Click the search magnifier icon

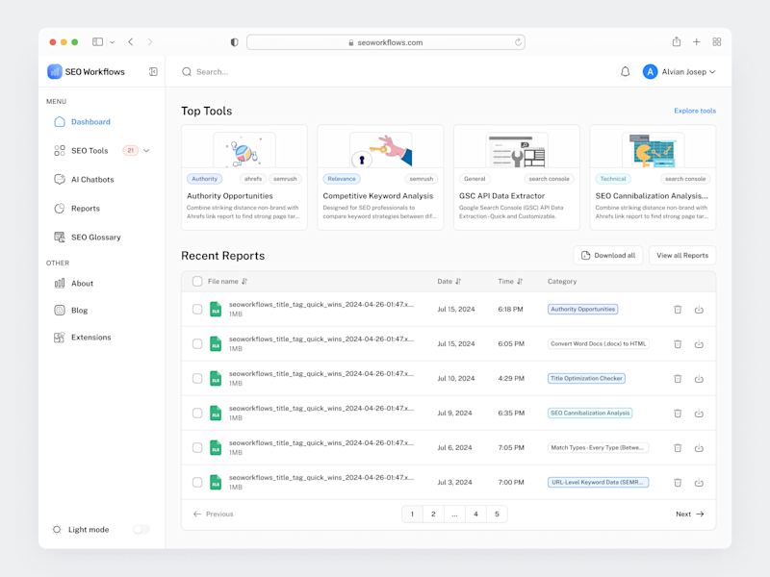click(187, 71)
